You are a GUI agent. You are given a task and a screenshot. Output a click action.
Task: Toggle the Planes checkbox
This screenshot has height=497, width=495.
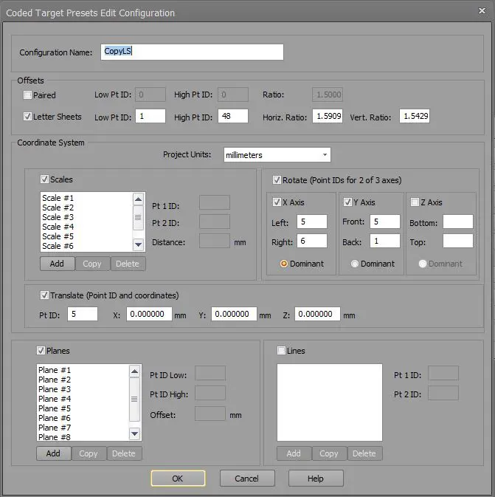(x=41, y=350)
